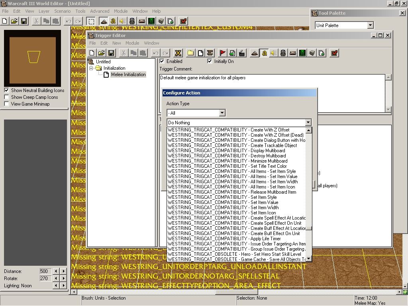Open the New menu in Trigger Editor
Viewport: 408px width, 306px height.
(x=117, y=43)
